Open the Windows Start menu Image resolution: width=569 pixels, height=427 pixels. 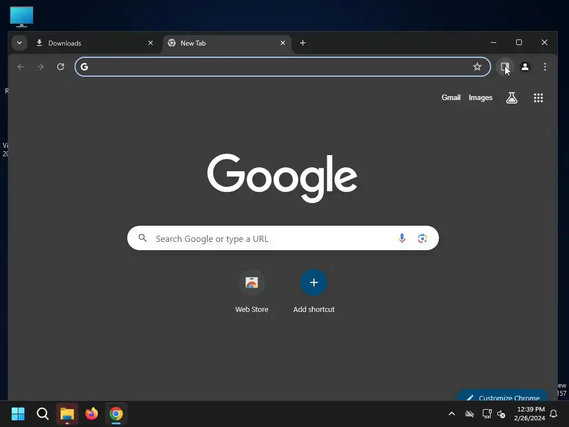[x=18, y=414]
